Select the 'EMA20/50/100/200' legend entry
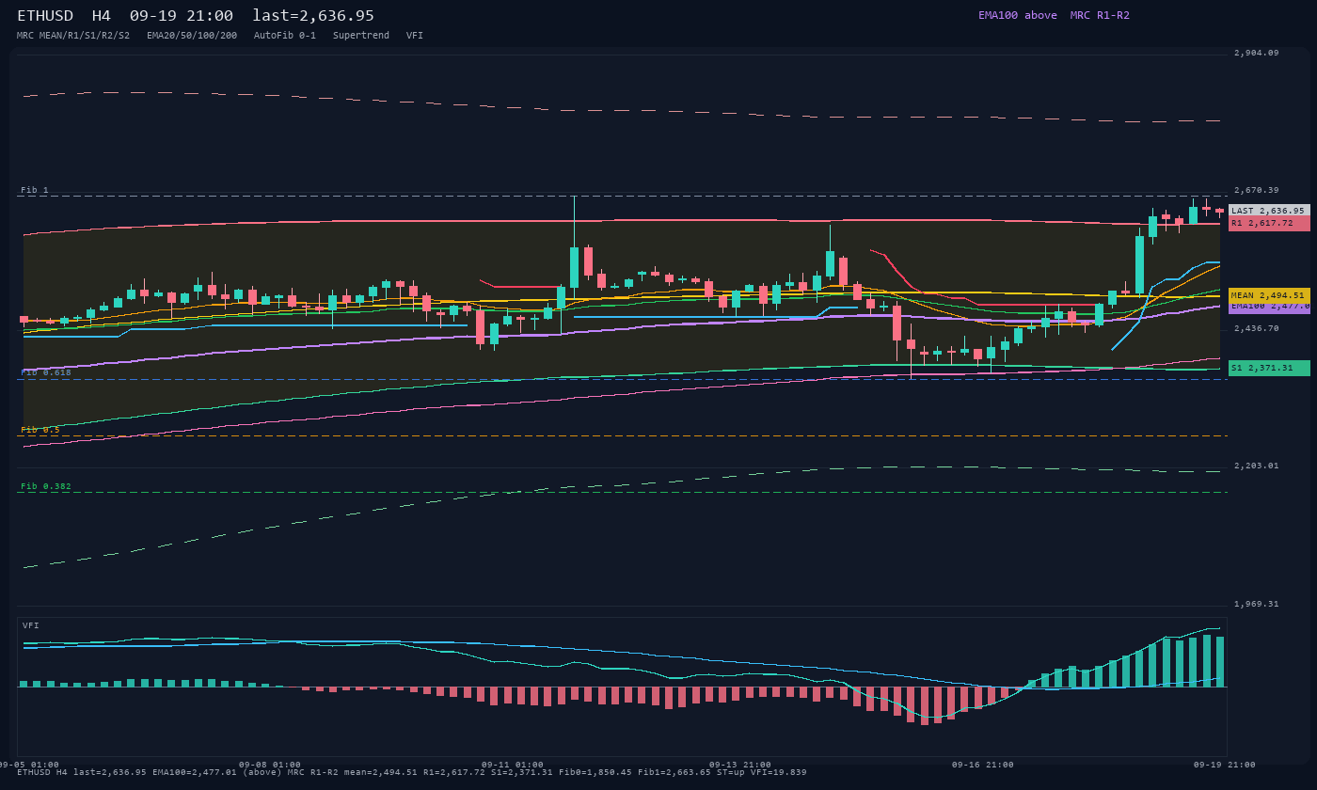This screenshot has height=790, width=1317. [x=192, y=35]
